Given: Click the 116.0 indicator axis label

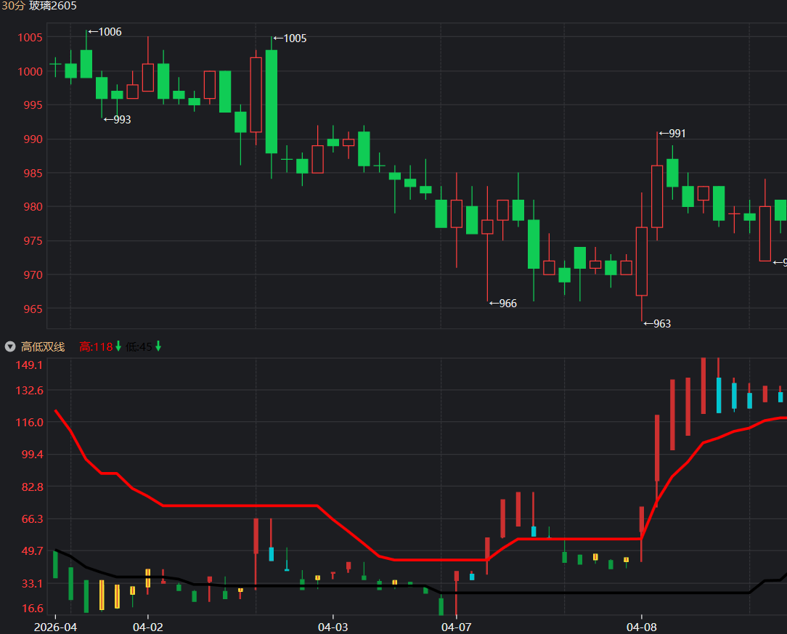Looking at the screenshot, I should pos(29,422).
